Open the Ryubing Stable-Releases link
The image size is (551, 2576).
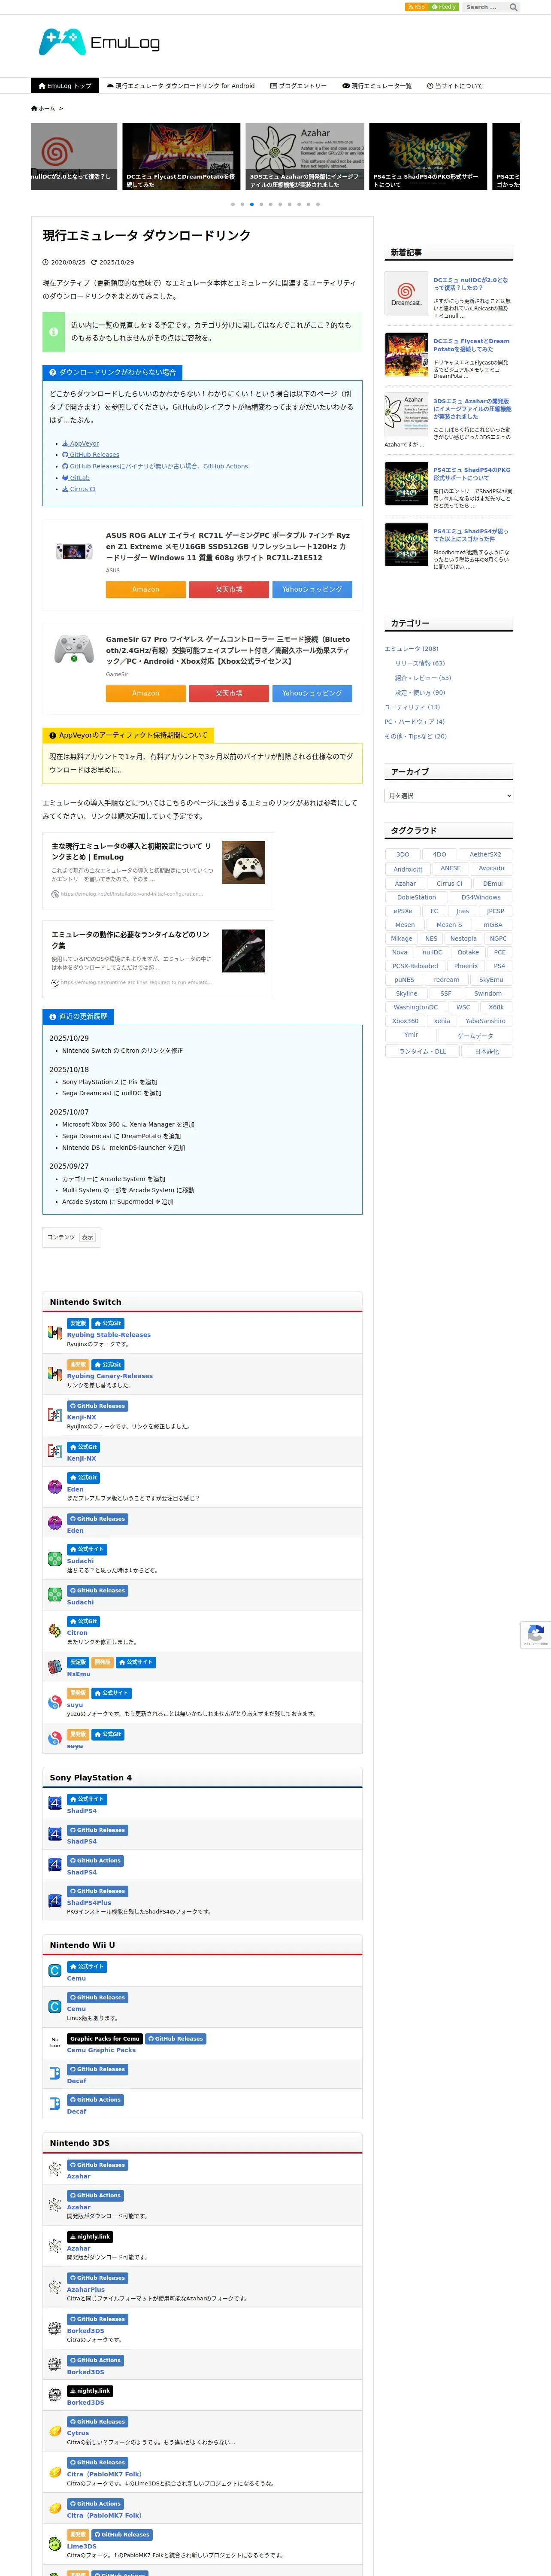[x=109, y=1335]
